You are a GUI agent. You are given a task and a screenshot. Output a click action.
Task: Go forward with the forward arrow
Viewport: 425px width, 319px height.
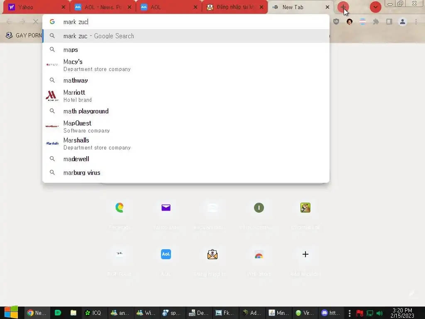22,22
